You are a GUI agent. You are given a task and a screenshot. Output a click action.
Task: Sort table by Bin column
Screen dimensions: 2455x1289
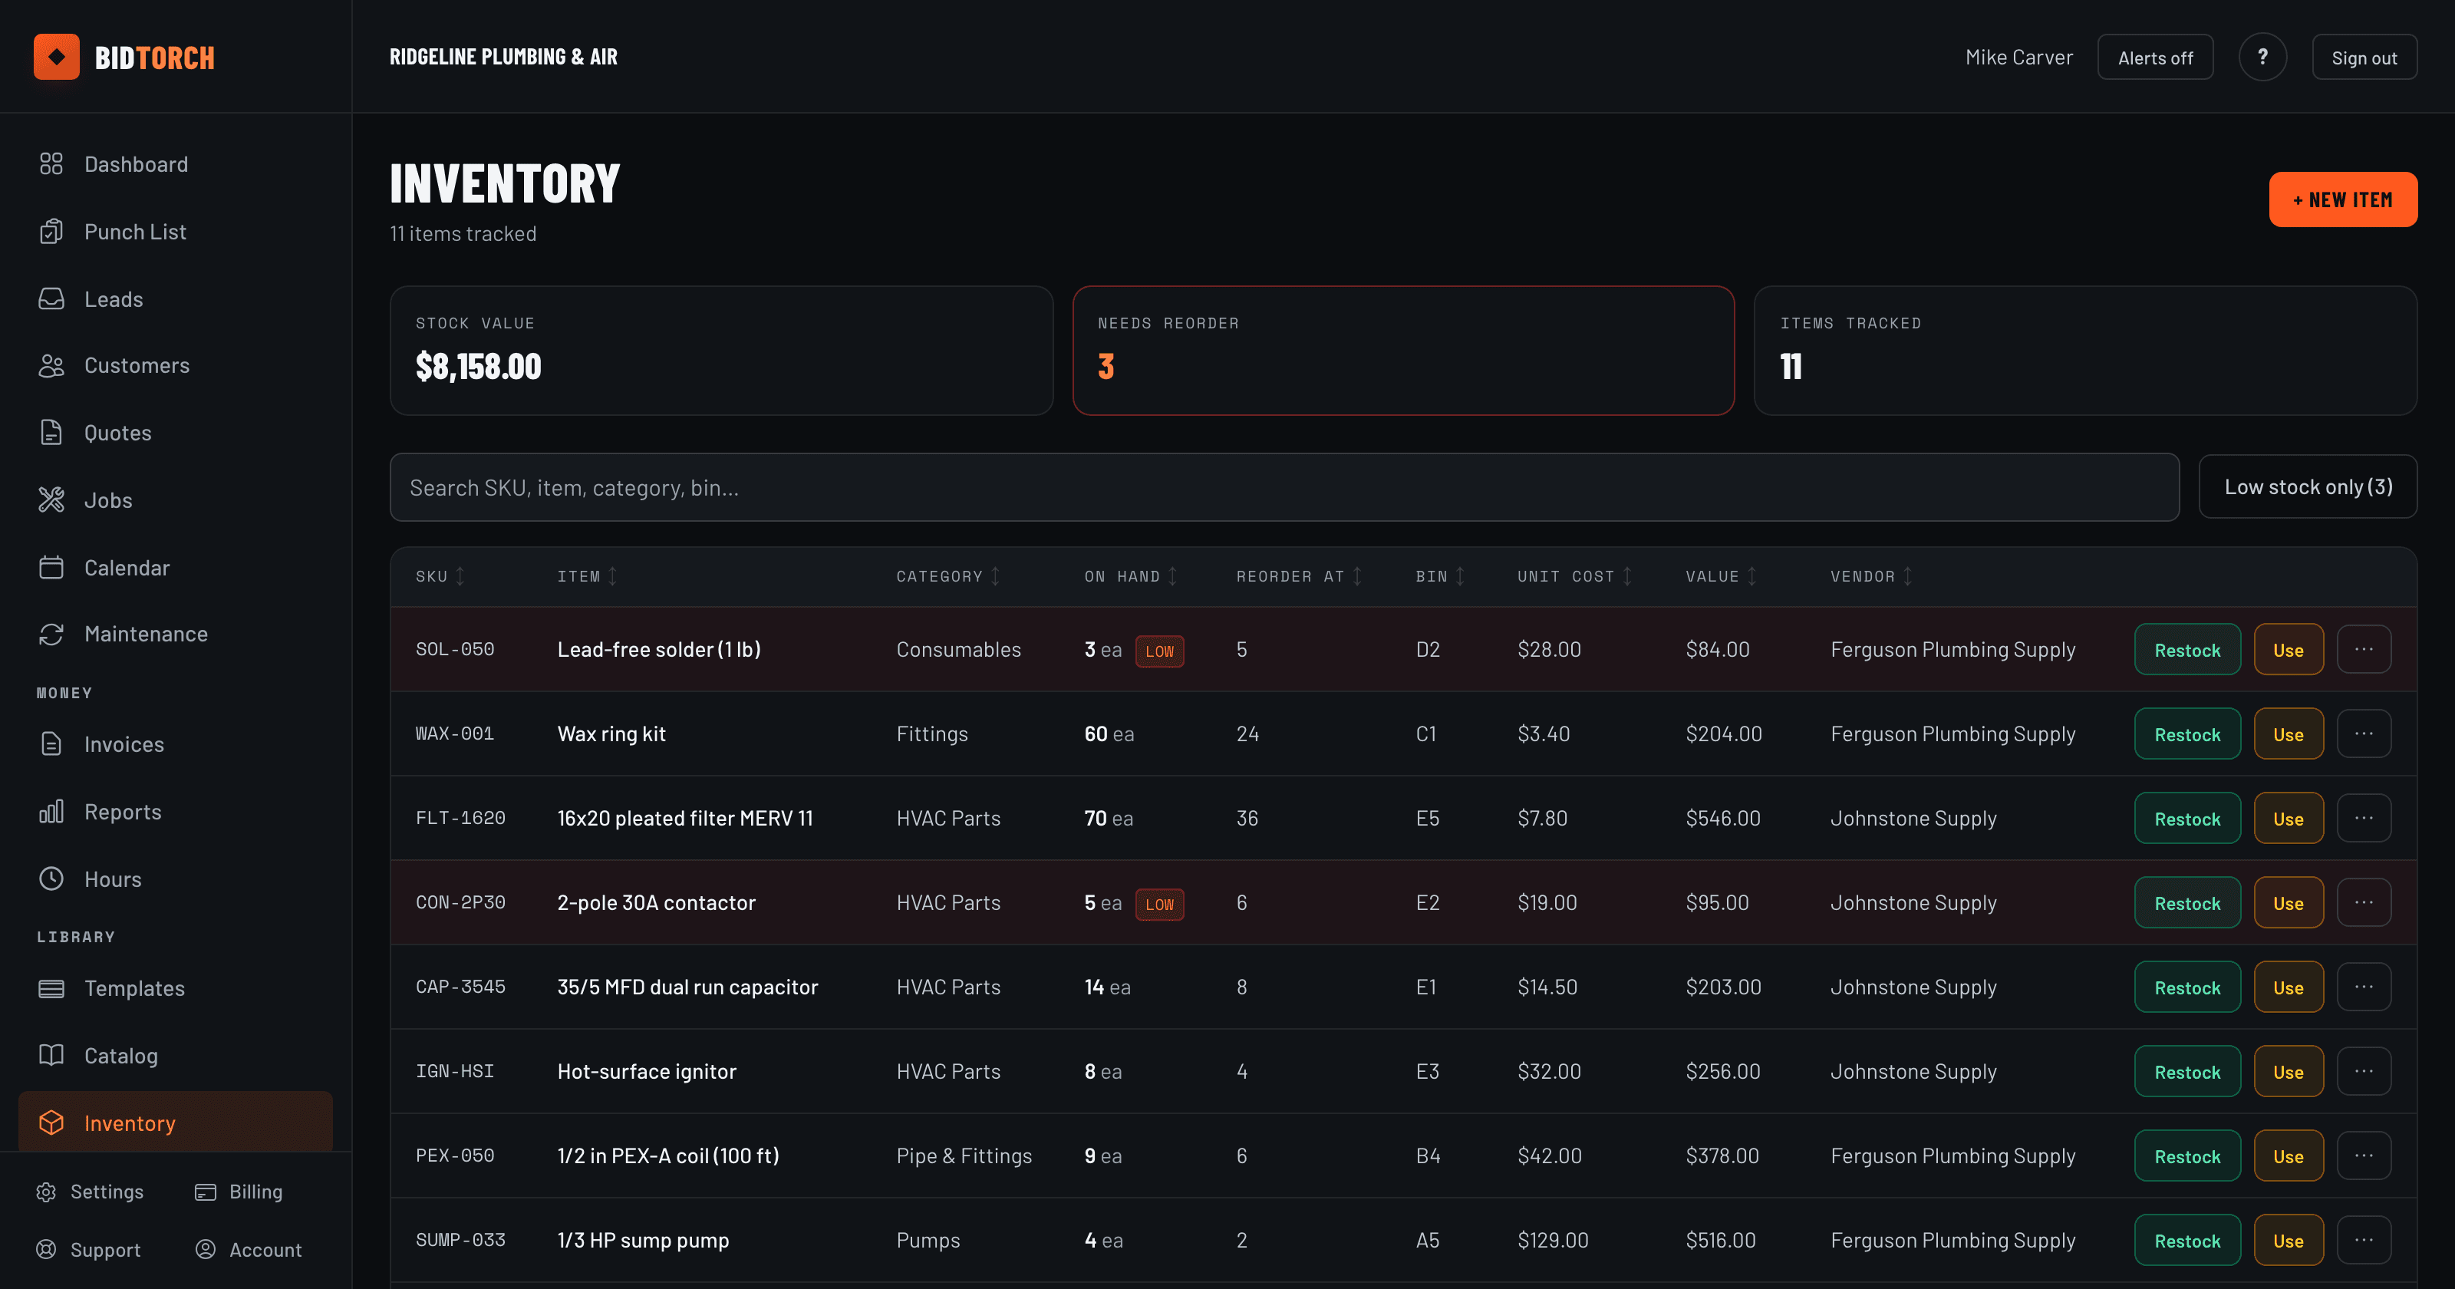pos(1440,577)
